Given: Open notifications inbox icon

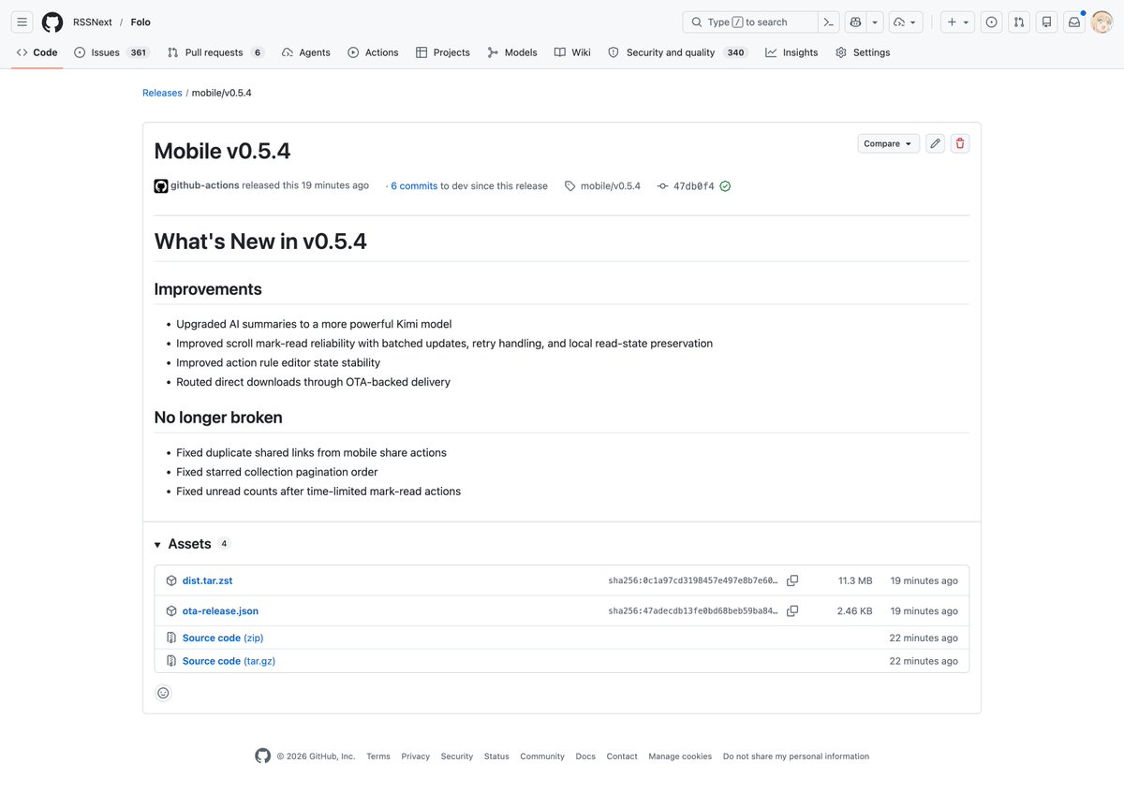Looking at the screenshot, I should click(1074, 22).
